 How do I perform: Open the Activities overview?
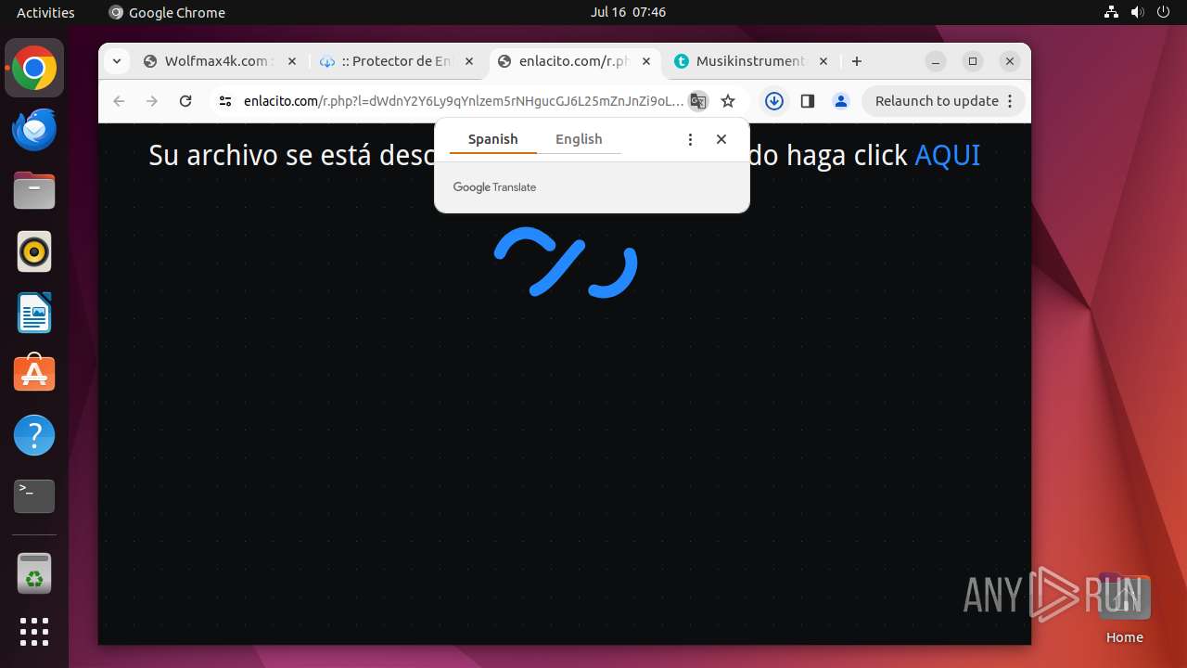coord(45,12)
